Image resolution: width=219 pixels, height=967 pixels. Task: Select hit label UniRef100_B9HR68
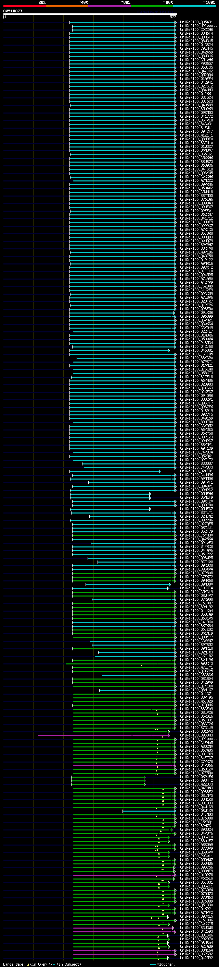tap(196, 581)
